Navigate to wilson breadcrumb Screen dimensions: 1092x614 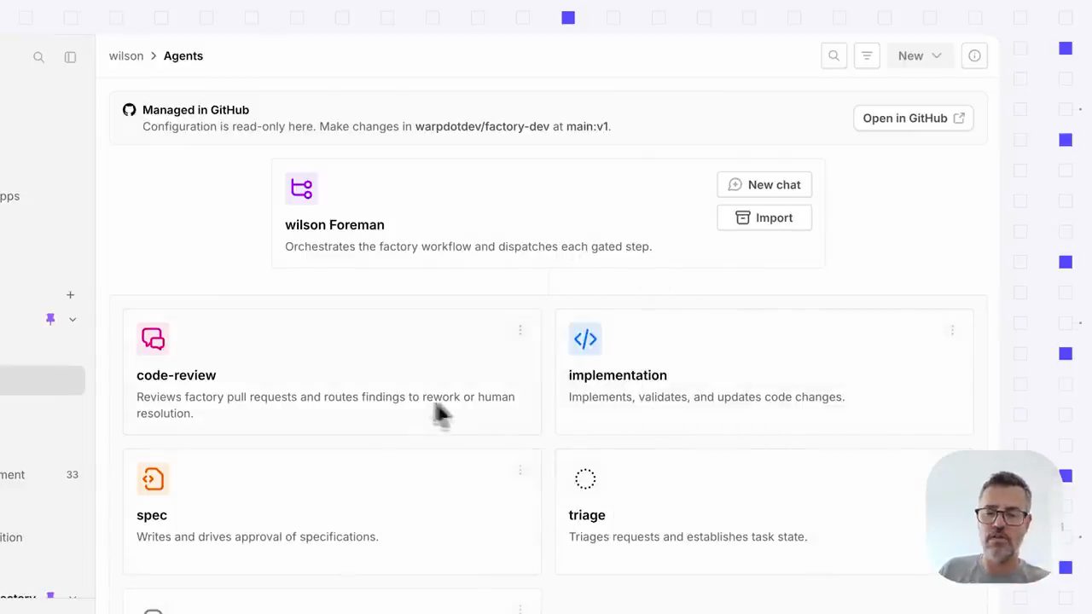(x=126, y=56)
